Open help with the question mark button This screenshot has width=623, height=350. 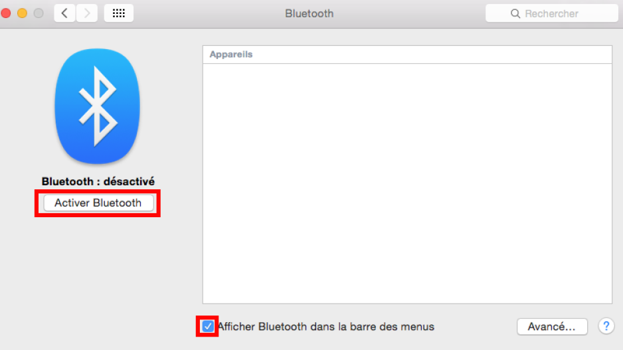tap(606, 326)
